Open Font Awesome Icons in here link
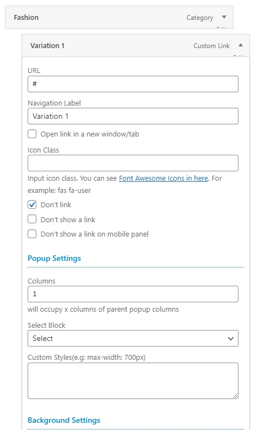The height and width of the screenshot is (430, 265). coord(163,179)
